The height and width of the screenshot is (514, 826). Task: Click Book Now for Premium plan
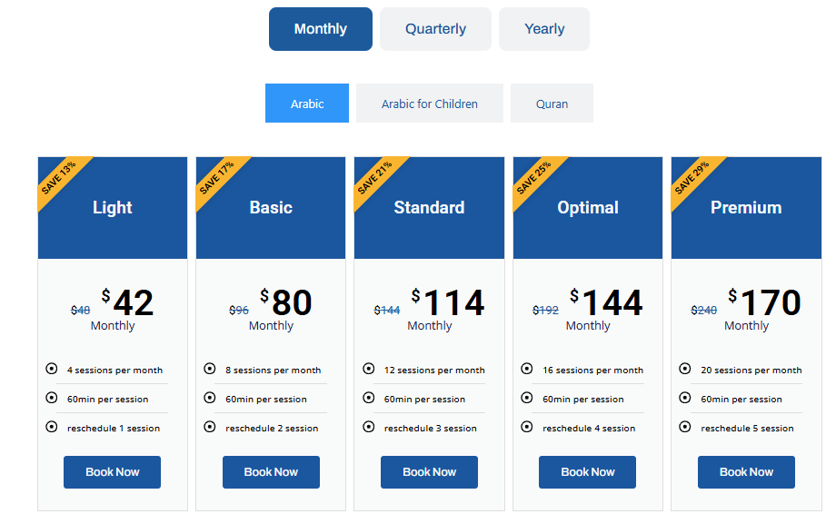[x=746, y=472]
